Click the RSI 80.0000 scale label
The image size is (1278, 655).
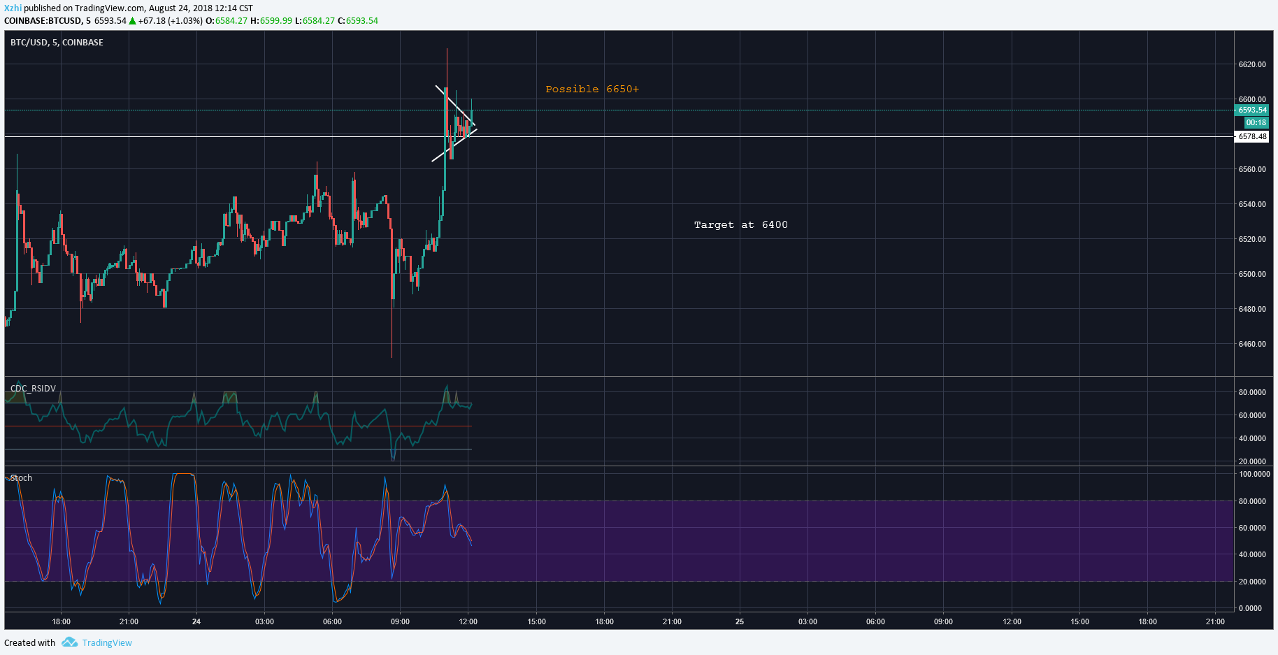1252,392
